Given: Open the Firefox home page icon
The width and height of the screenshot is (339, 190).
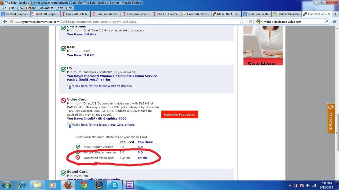Looking at the screenshot, I should tap(334, 22).
